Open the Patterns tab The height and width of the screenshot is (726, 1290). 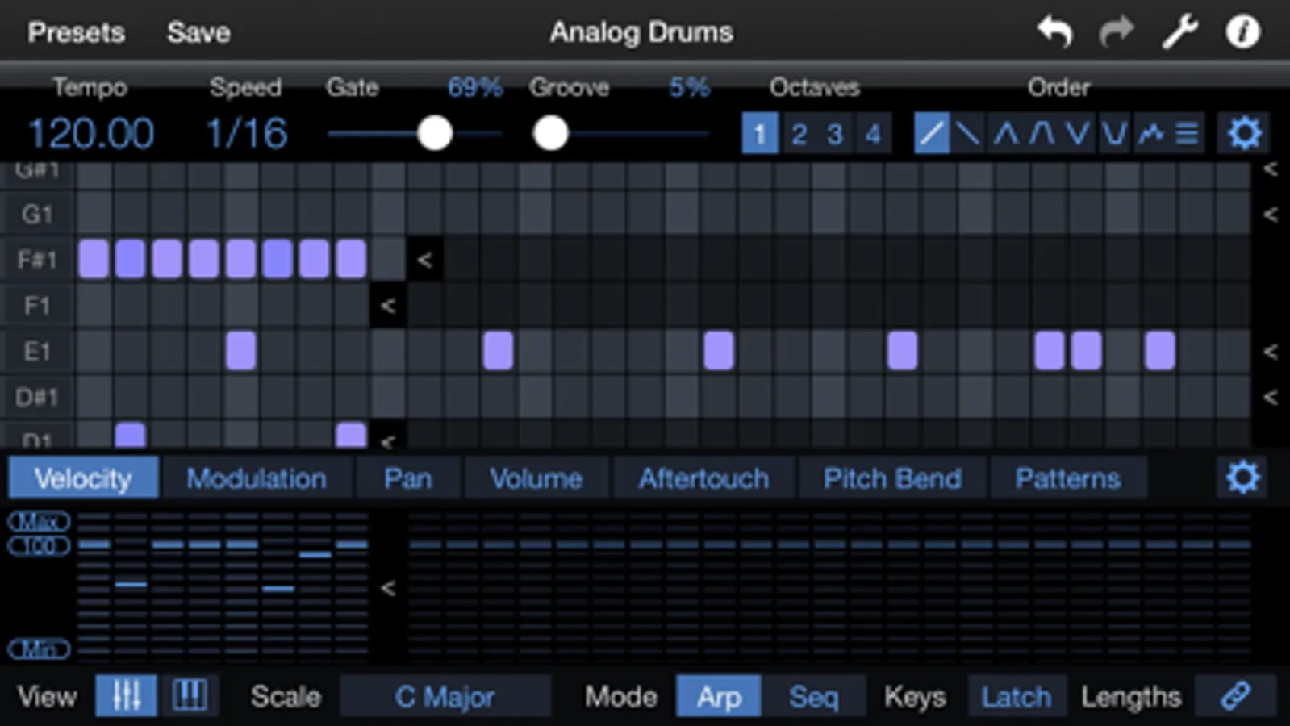pos(1068,478)
